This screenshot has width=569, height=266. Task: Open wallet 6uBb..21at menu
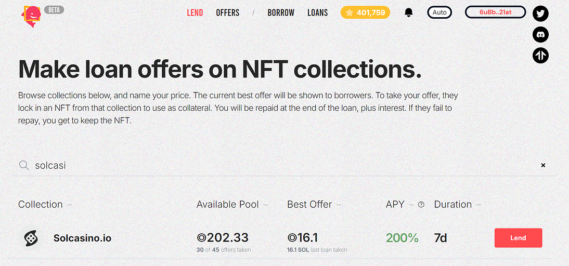point(495,12)
